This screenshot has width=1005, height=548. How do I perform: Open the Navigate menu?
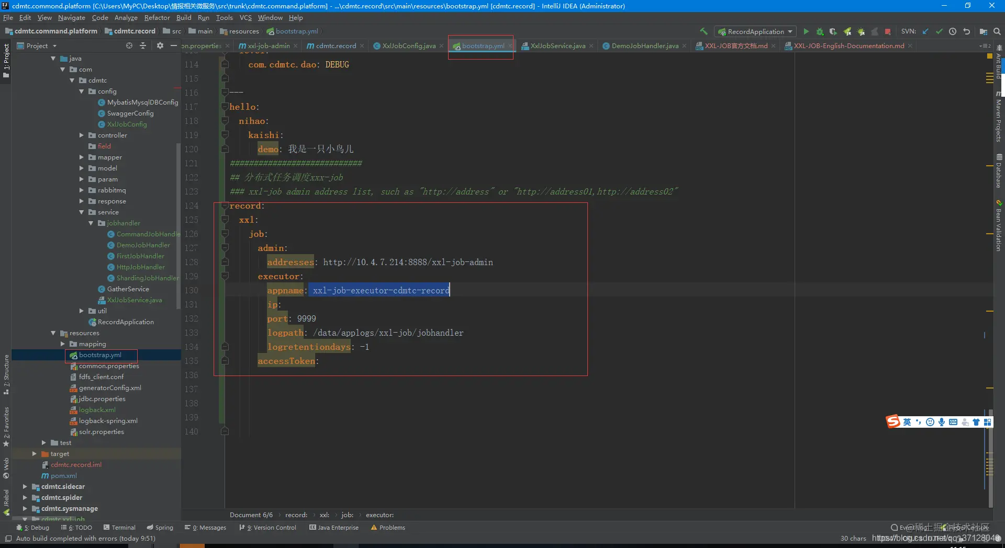(72, 17)
